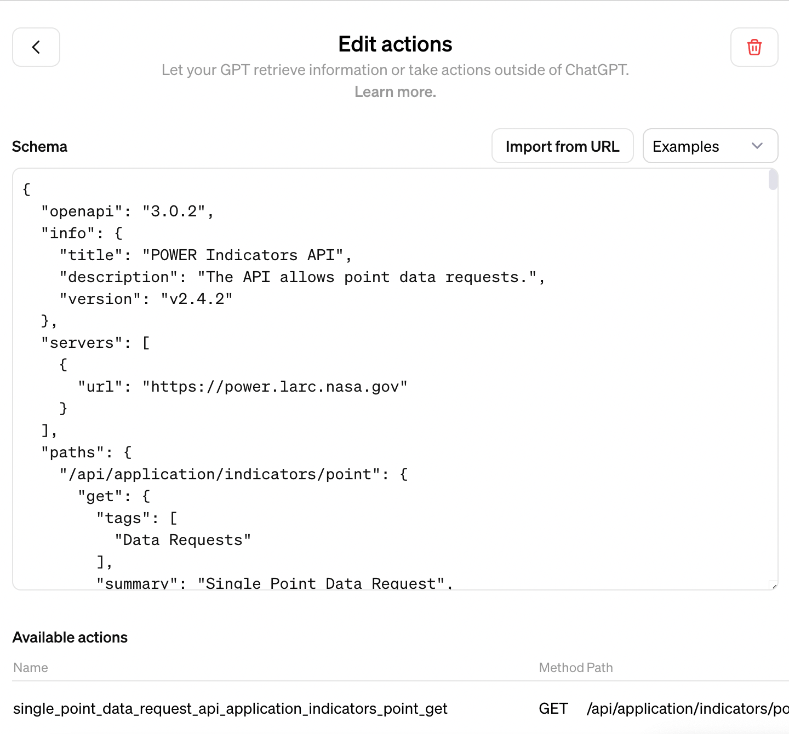Click the GET method cell
Image resolution: width=789 pixels, height=734 pixels.
[x=553, y=709]
